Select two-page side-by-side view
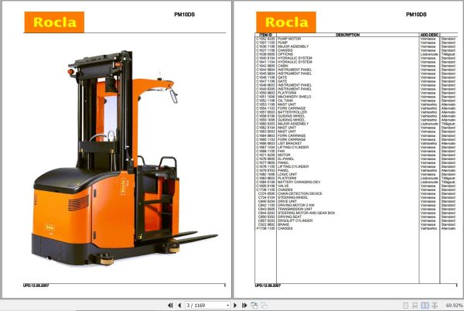The width and height of the screenshot is (464, 311). pyautogui.click(x=425, y=305)
